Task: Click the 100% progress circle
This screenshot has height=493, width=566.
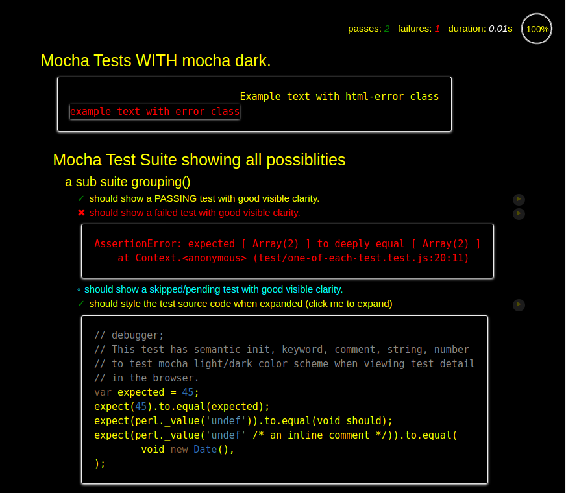Action: click(537, 29)
